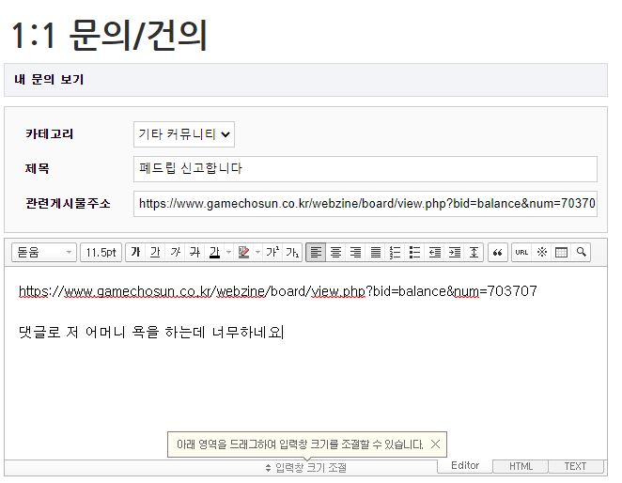Toggle superscript formatting
This screenshot has width=622, height=483.
[x=272, y=252]
